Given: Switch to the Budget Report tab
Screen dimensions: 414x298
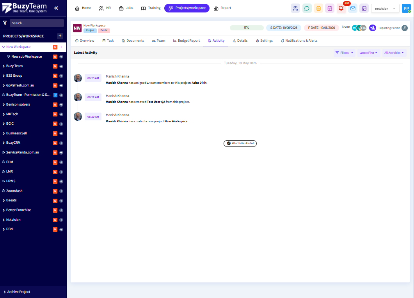Looking at the screenshot, I should 187,41.
